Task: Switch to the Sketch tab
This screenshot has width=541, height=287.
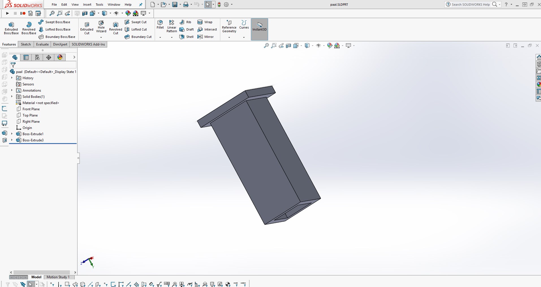Action: click(26, 44)
